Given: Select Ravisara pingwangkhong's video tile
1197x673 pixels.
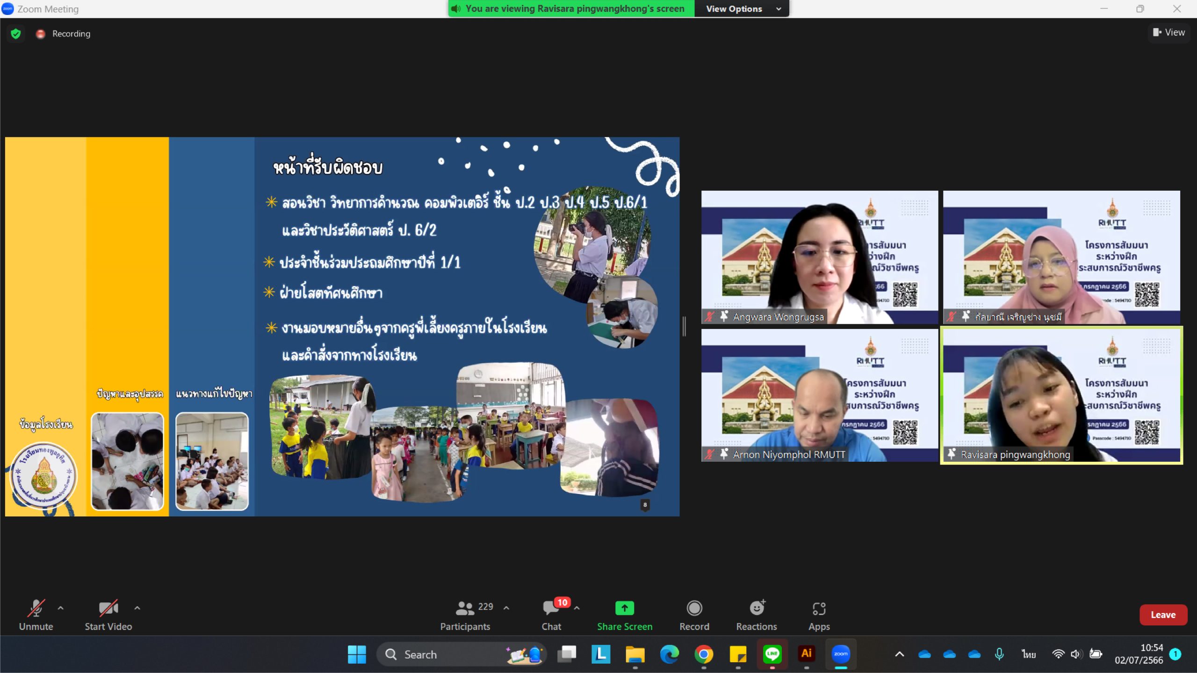Looking at the screenshot, I should [1061, 395].
